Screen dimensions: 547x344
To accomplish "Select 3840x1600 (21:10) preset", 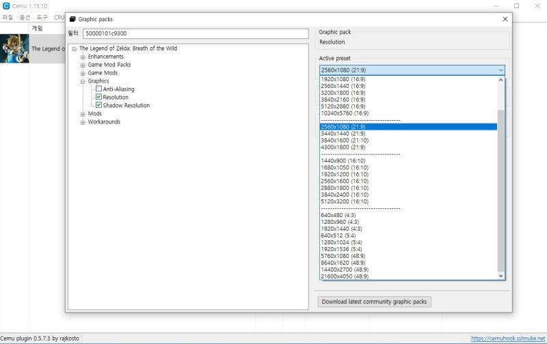I will [408, 141].
